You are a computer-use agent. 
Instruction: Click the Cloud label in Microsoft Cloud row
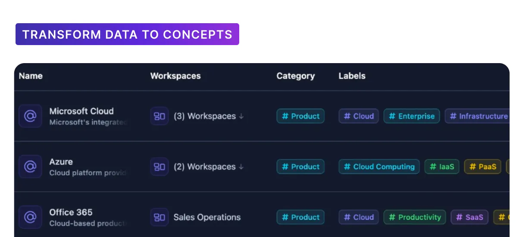[x=359, y=116]
